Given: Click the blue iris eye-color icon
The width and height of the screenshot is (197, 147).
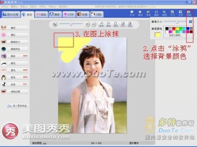Looking at the screenshot, I should click(4, 49).
